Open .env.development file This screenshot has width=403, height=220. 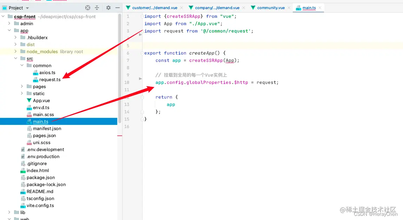[x=45, y=150]
